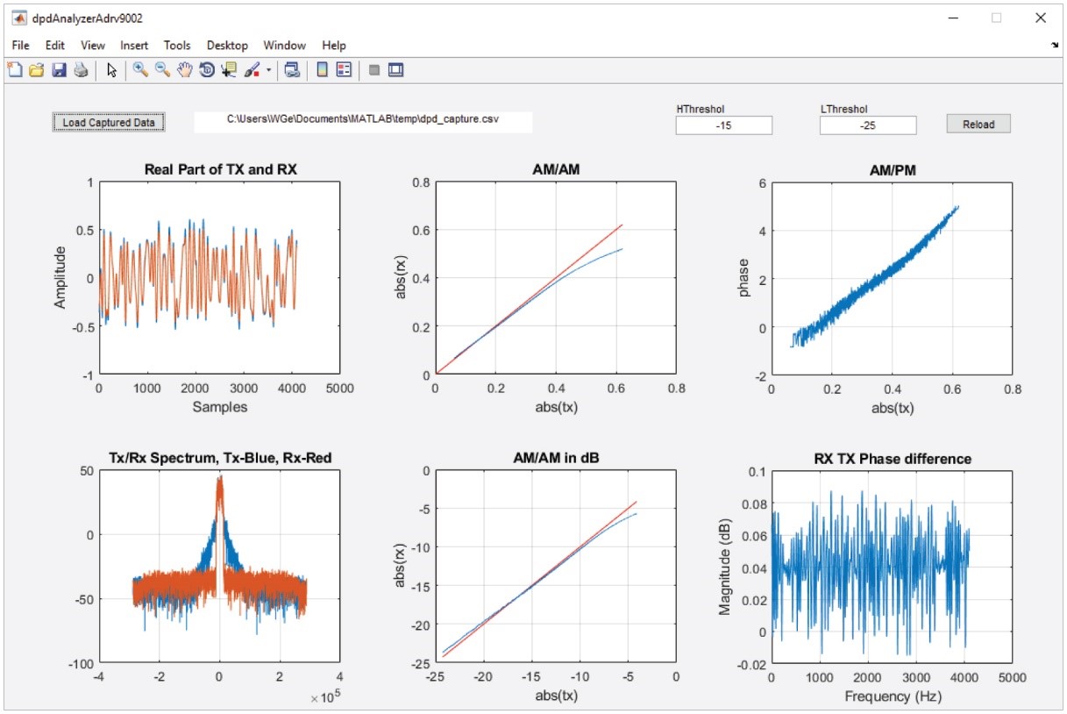Open the File menu
The image size is (1067, 714).
tap(21, 46)
